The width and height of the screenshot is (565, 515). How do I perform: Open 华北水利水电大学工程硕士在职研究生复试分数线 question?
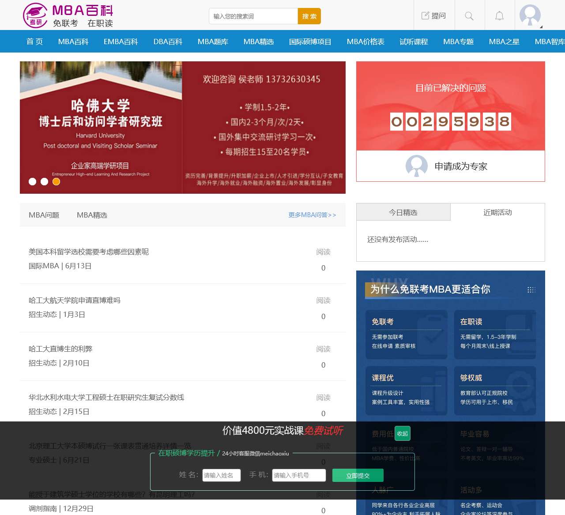pyautogui.click(x=106, y=397)
